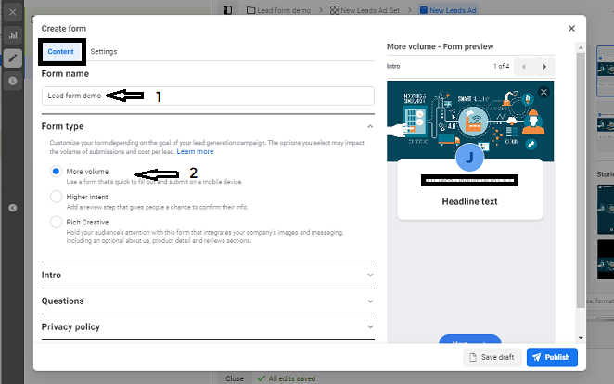614x384 pixels.
Task: Click the left sidebar X icon
Action: pyautogui.click(x=13, y=12)
